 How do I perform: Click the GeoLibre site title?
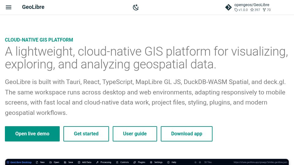pyautogui.click(x=33, y=7)
